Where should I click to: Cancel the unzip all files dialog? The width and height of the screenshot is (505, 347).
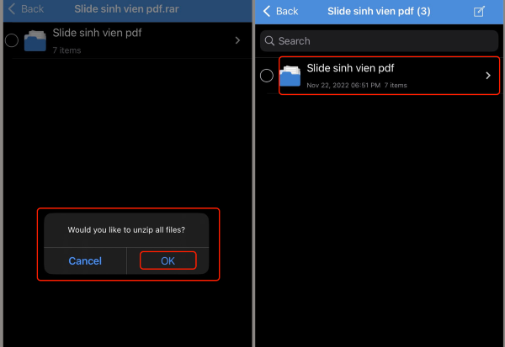85,260
